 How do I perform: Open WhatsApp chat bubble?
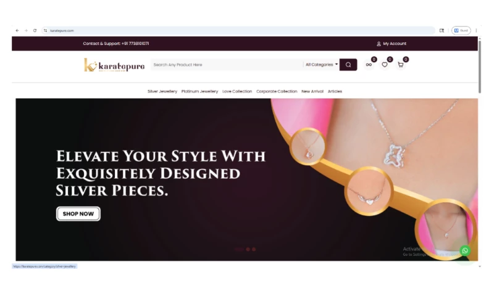pos(465,251)
